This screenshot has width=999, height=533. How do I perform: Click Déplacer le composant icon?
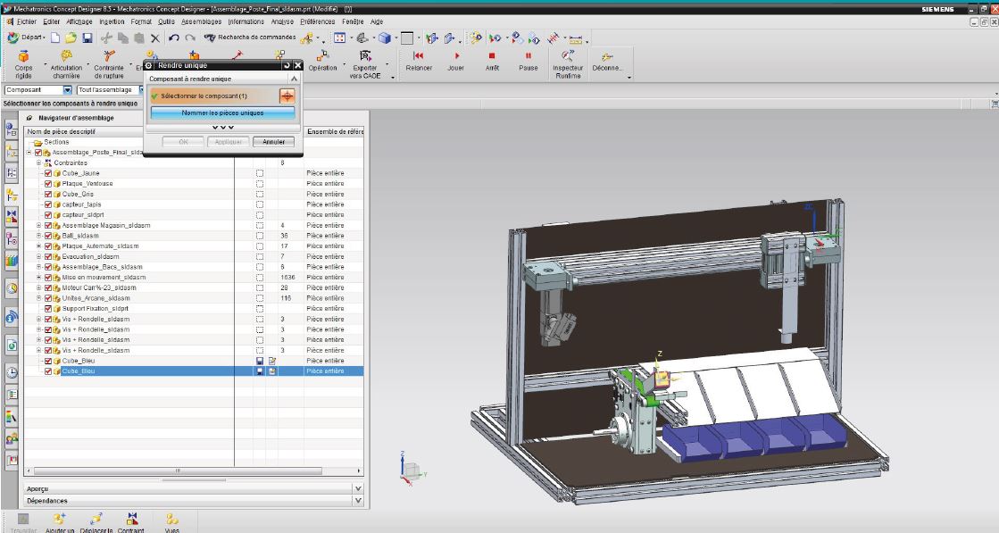[x=96, y=522]
